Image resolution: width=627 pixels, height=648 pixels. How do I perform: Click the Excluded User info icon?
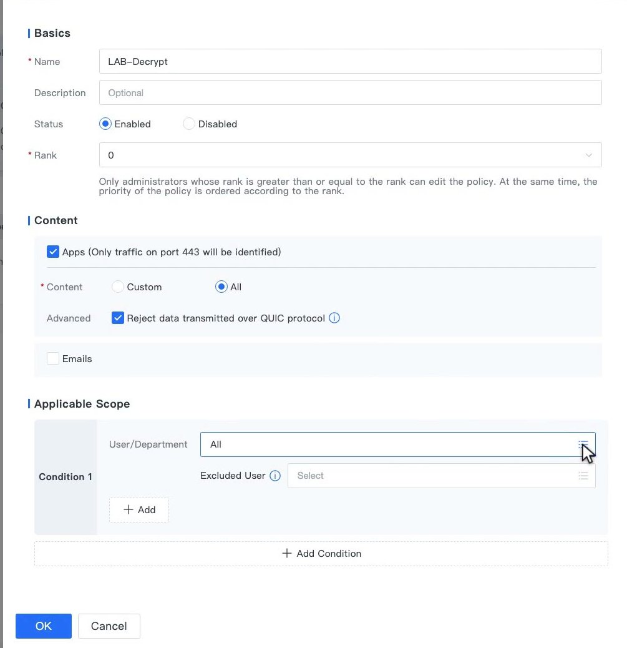tap(275, 476)
